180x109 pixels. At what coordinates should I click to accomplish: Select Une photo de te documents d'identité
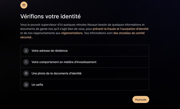click(x=57, y=73)
